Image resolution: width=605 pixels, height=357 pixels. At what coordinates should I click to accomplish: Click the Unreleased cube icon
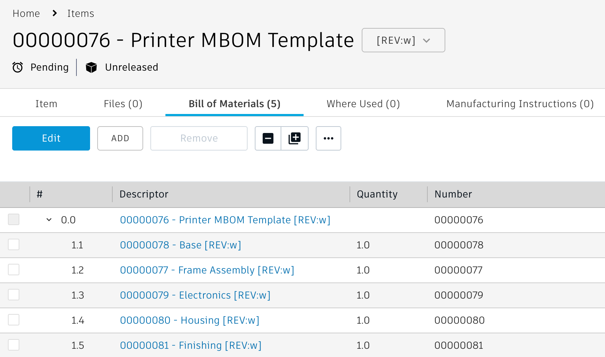click(x=92, y=67)
